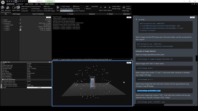The image size is (198, 111).
Task: Close the Simplify Tool panel
Action: click(x=51, y=62)
